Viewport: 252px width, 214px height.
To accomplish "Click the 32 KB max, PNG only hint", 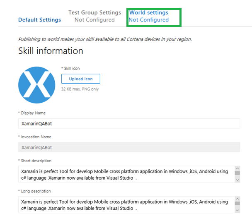I will pyautogui.click(x=80, y=89).
